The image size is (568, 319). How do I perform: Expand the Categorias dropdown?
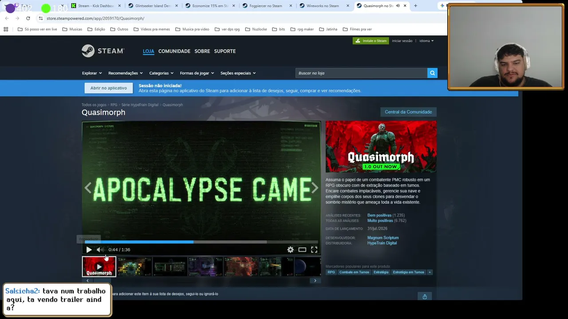tap(162, 73)
